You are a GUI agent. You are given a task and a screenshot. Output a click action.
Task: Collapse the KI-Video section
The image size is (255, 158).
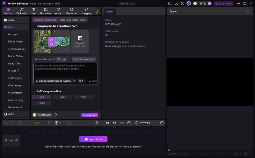pos(16,27)
